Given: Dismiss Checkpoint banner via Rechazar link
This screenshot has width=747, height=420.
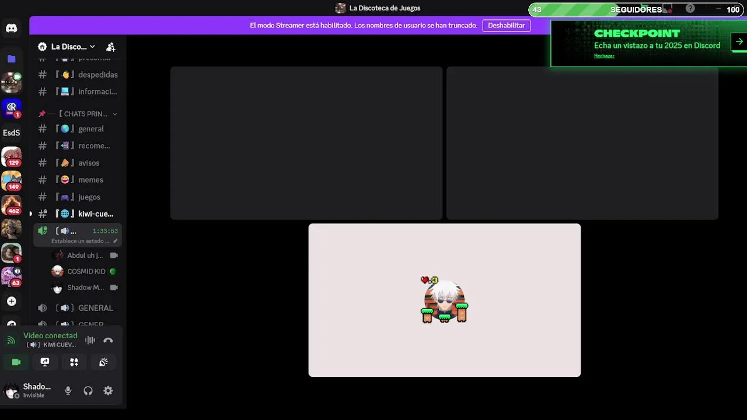Looking at the screenshot, I should pos(604,56).
